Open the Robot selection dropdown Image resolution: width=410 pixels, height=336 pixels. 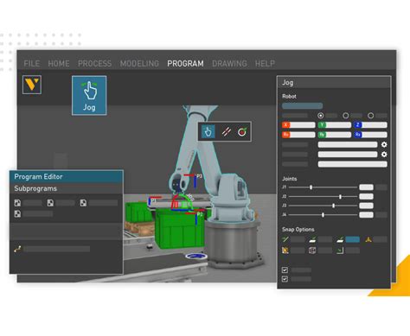302,105
